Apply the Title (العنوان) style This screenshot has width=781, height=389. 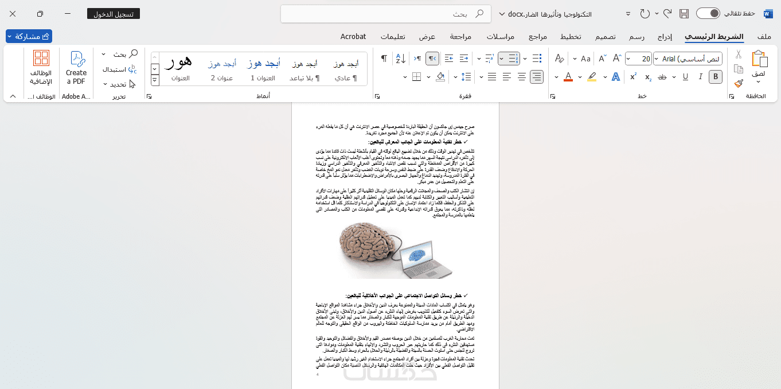tap(181, 69)
